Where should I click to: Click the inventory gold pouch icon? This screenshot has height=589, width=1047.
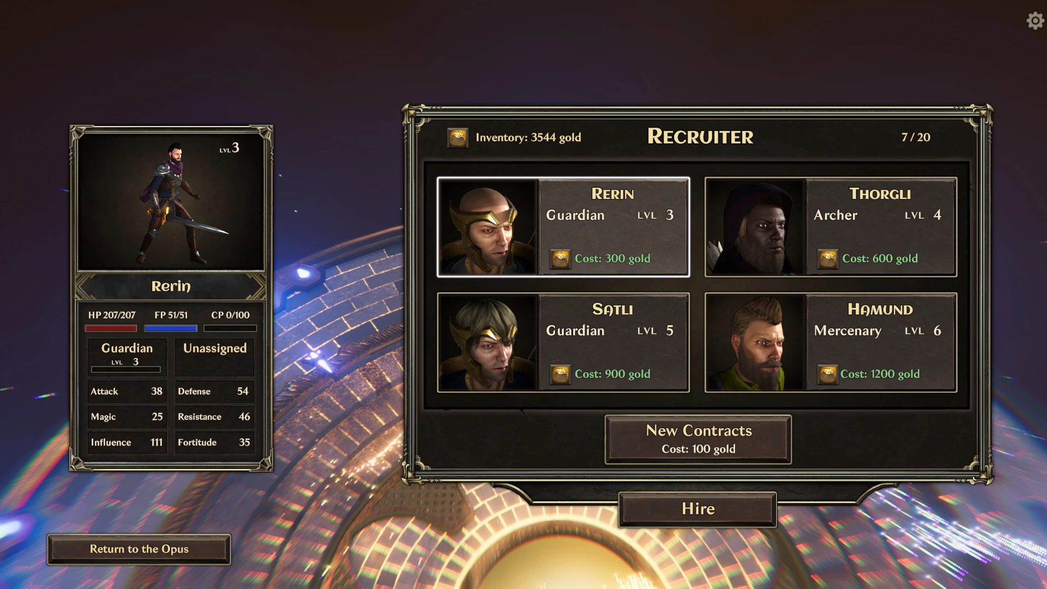(x=458, y=137)
